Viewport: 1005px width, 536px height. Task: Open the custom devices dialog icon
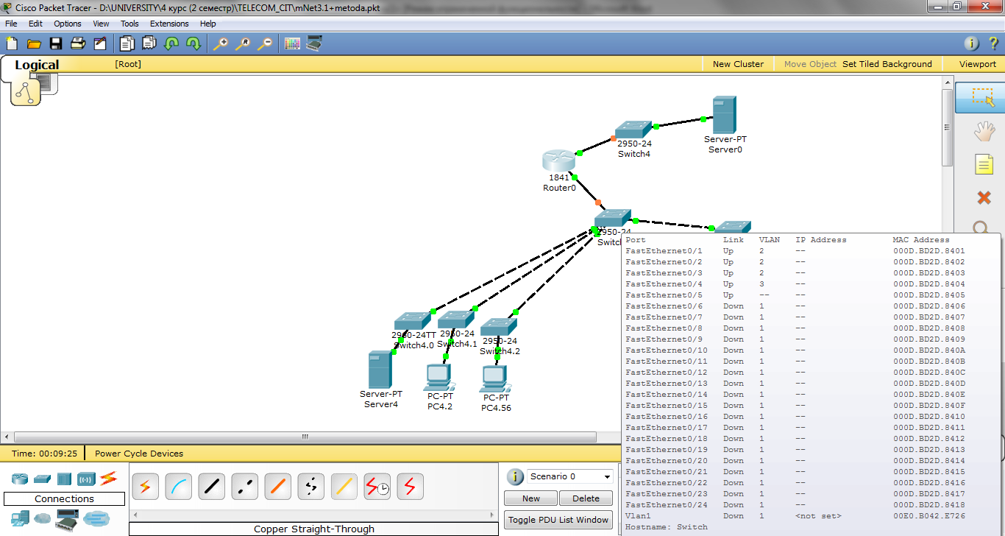[314, 43]
